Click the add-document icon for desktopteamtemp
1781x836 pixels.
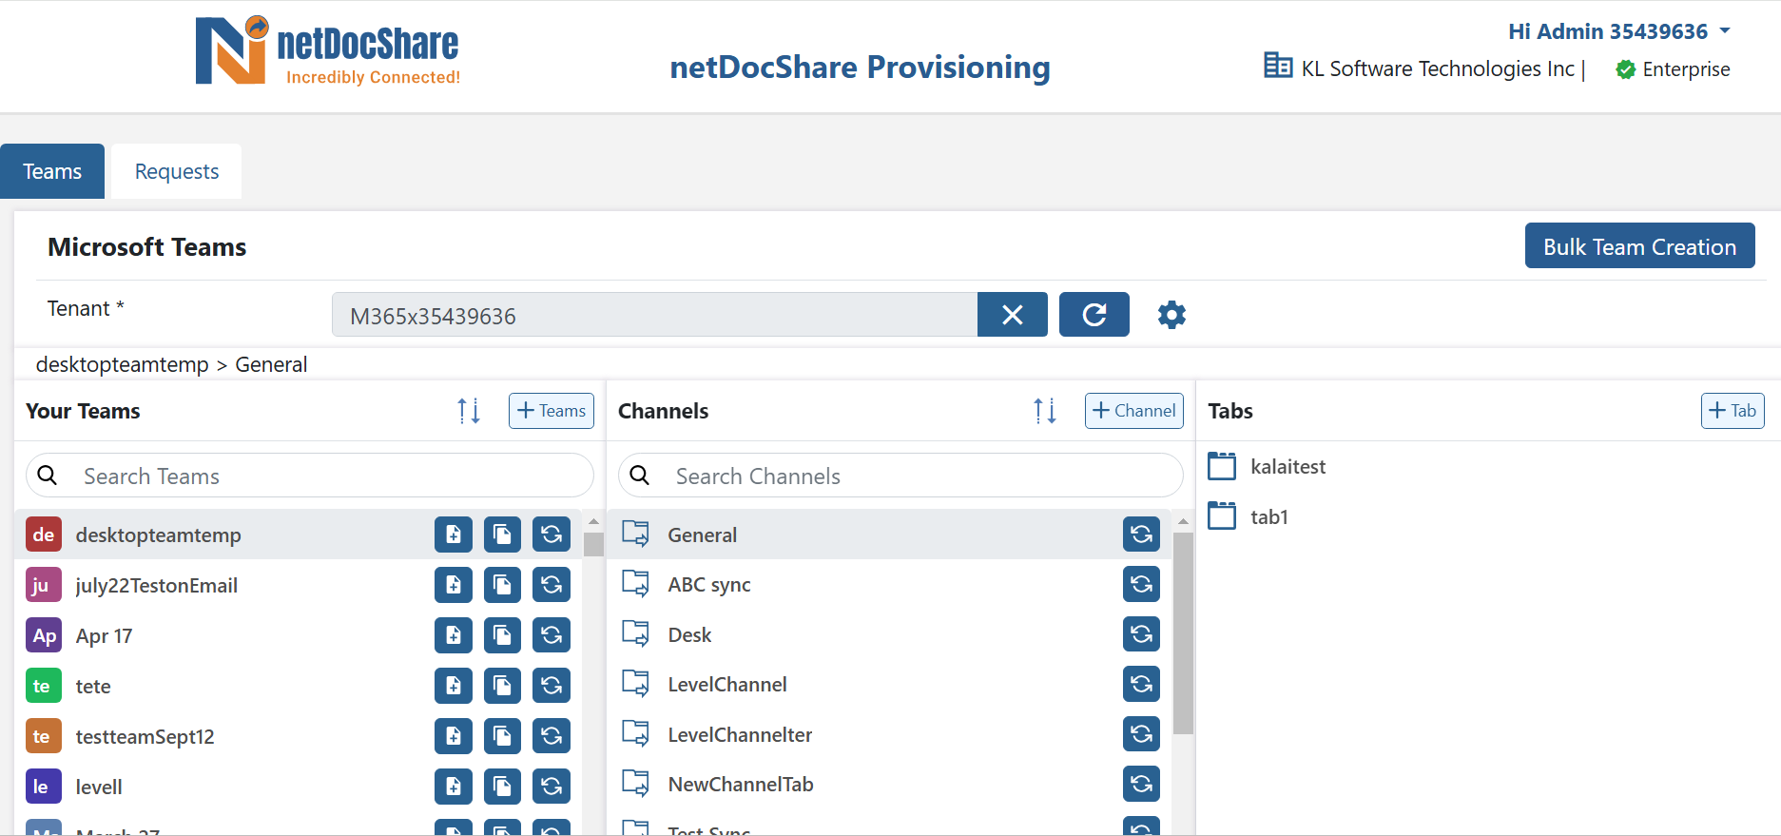(x=454, y=535)
